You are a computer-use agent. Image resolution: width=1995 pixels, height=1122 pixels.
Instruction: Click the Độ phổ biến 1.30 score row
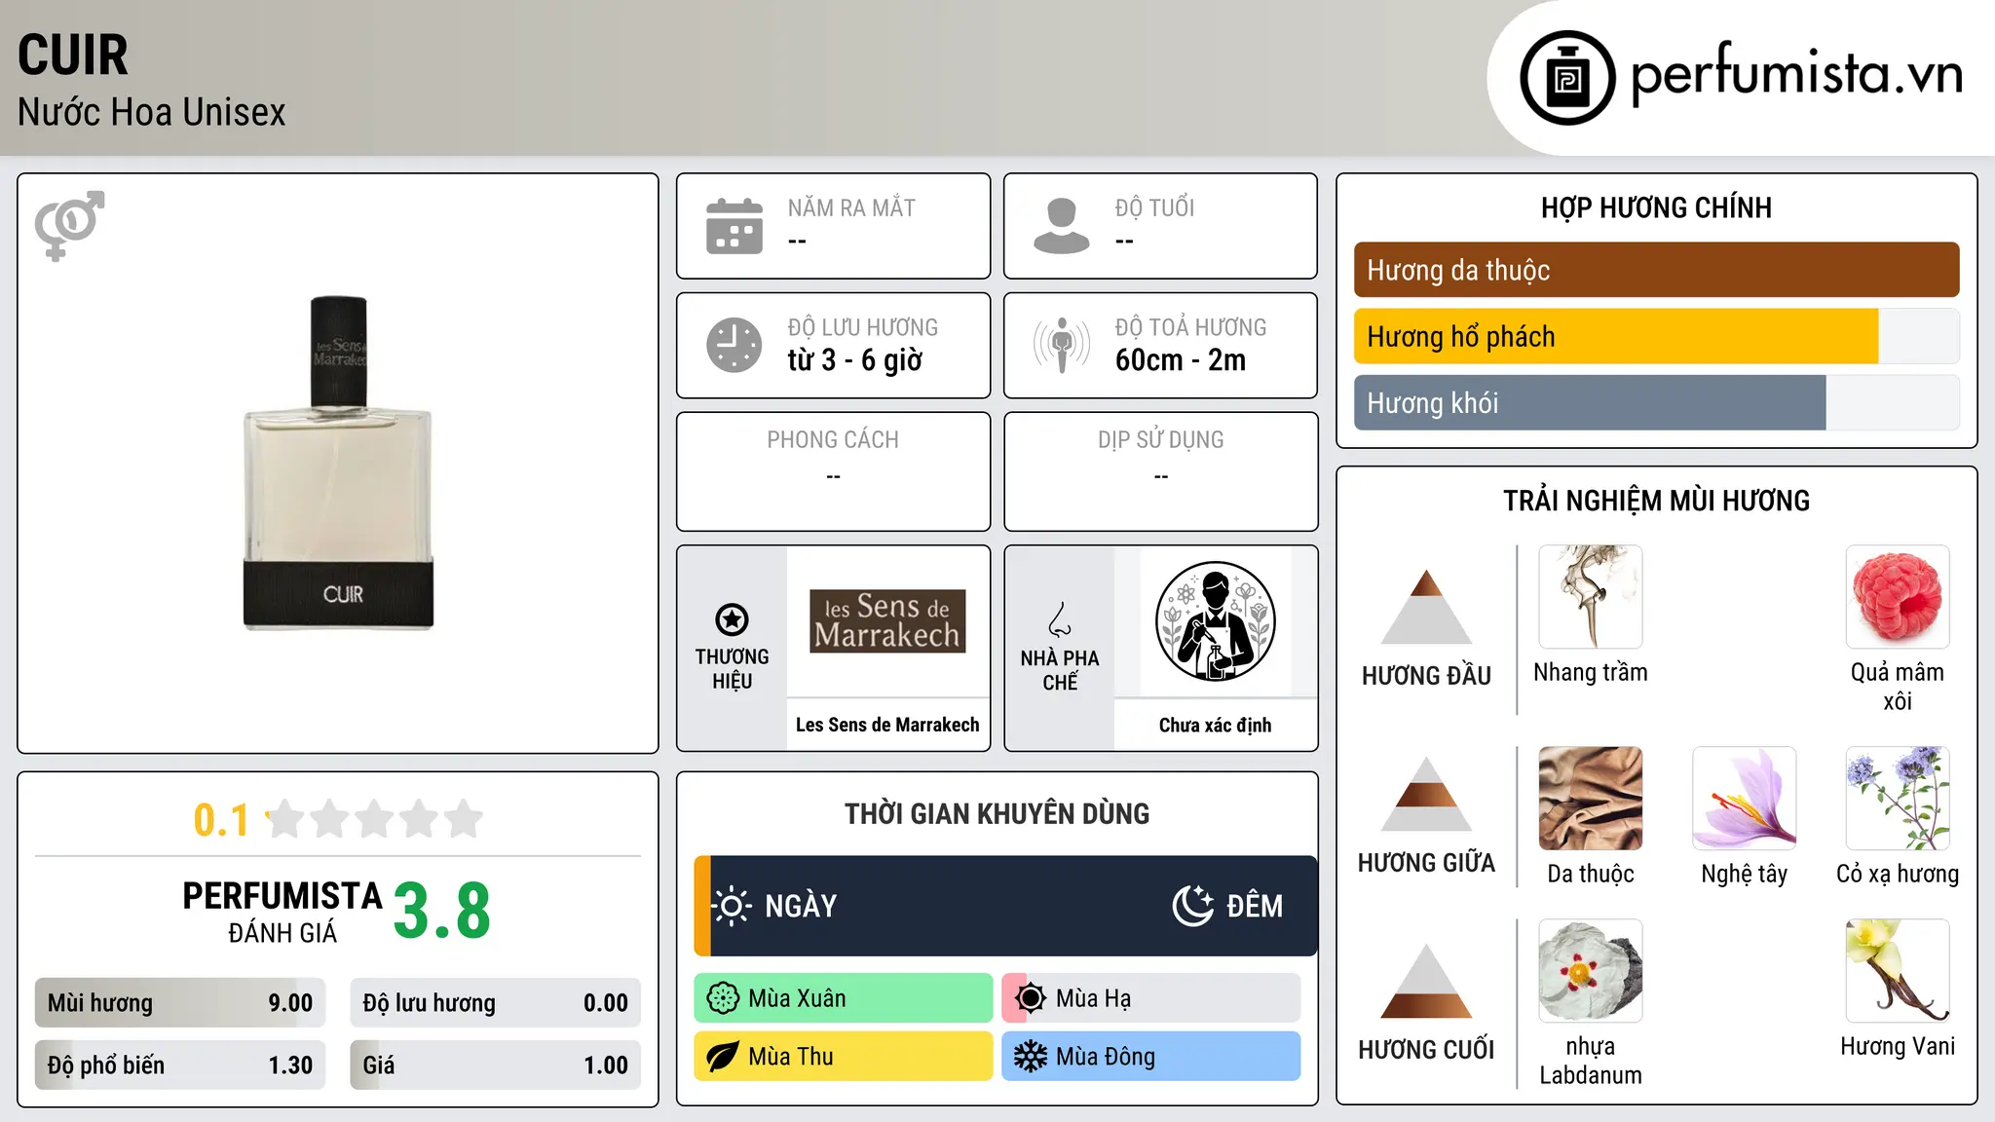coord(180,1065)
